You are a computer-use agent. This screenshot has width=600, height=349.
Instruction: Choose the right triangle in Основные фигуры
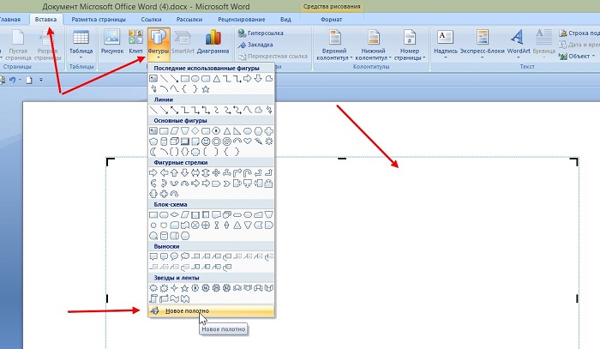coord(237,131)
